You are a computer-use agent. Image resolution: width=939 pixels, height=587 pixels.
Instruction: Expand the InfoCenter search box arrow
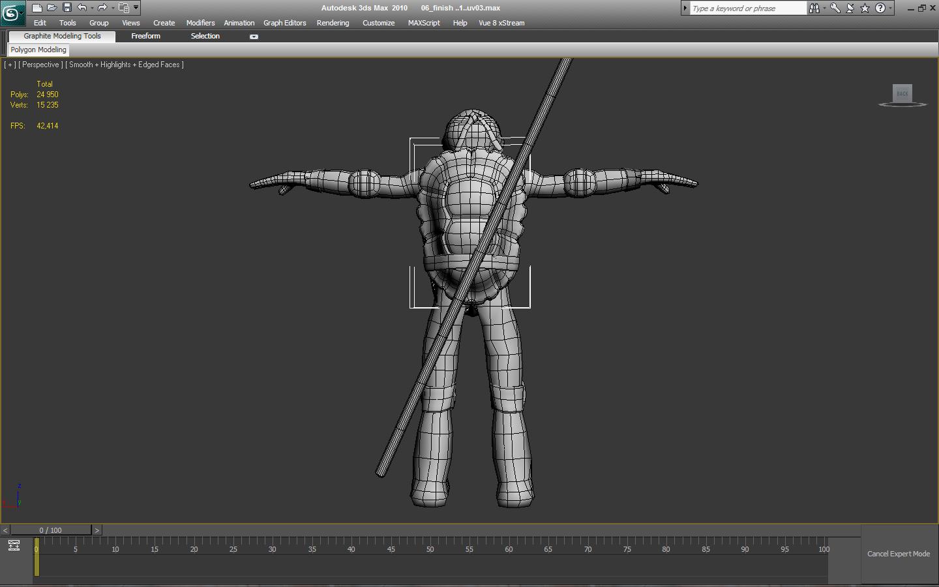tap(685, 8)
